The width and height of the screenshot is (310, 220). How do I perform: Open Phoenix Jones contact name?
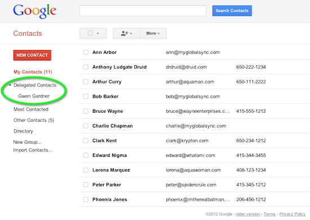109,200
